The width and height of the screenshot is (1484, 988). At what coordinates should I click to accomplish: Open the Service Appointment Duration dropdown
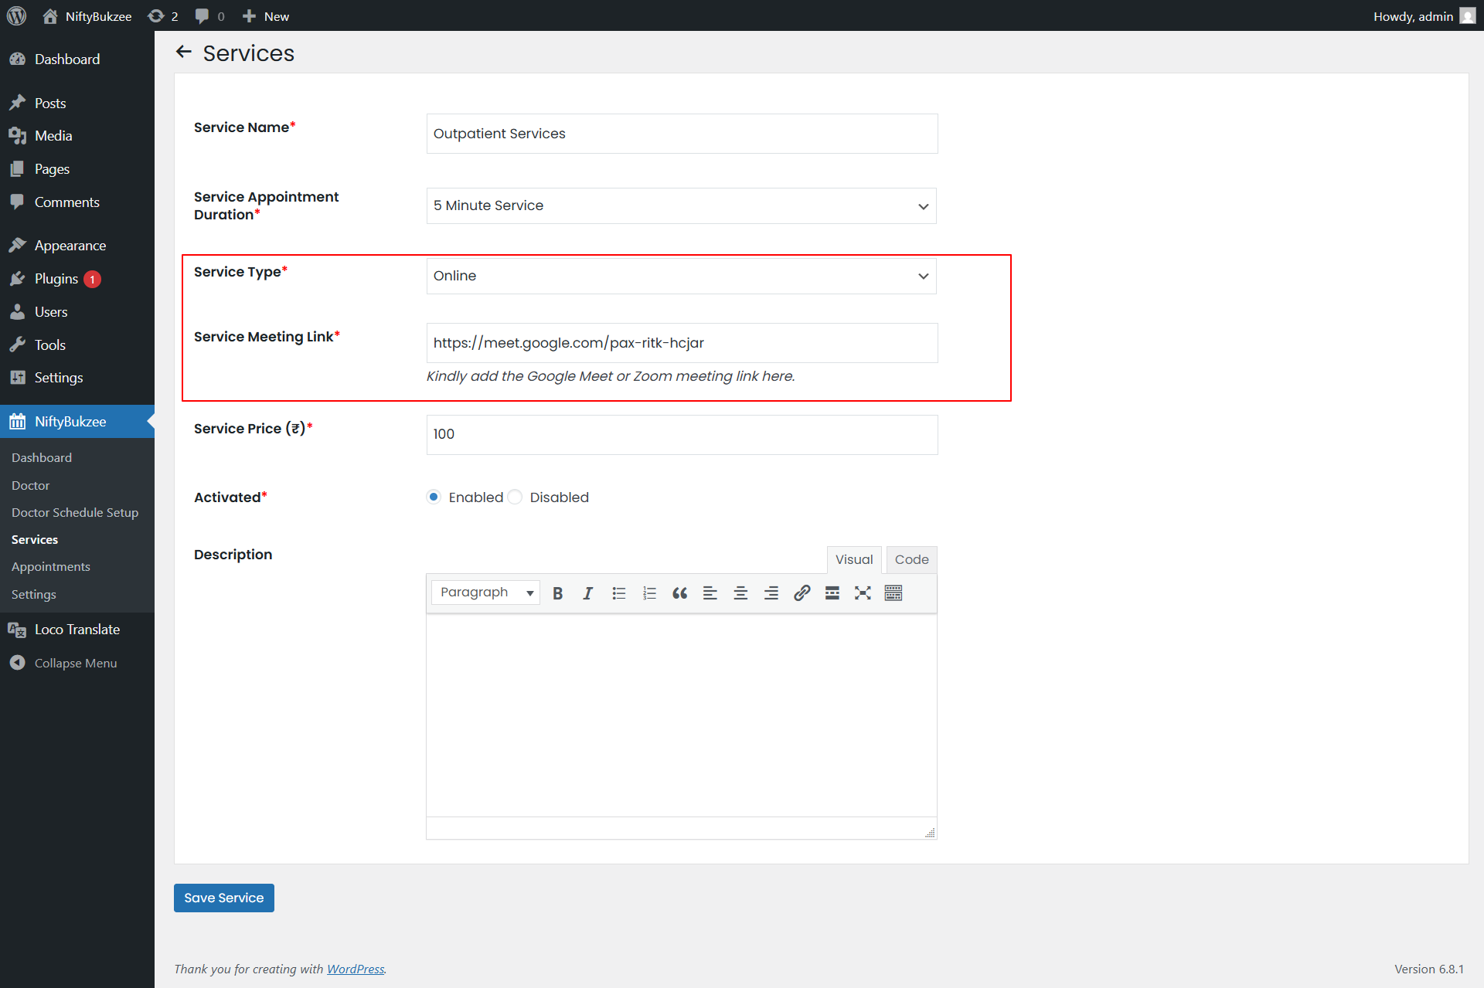click(x=681, y=205)
